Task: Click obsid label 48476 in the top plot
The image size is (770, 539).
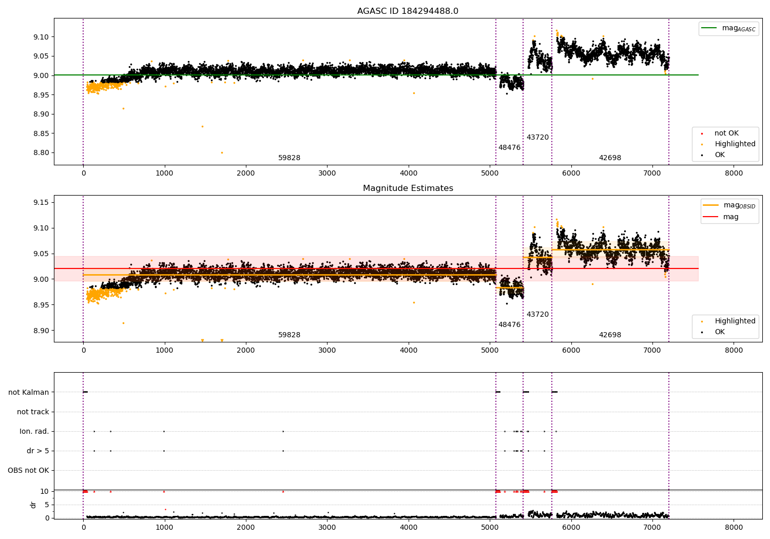Action: tap(509, 148)
